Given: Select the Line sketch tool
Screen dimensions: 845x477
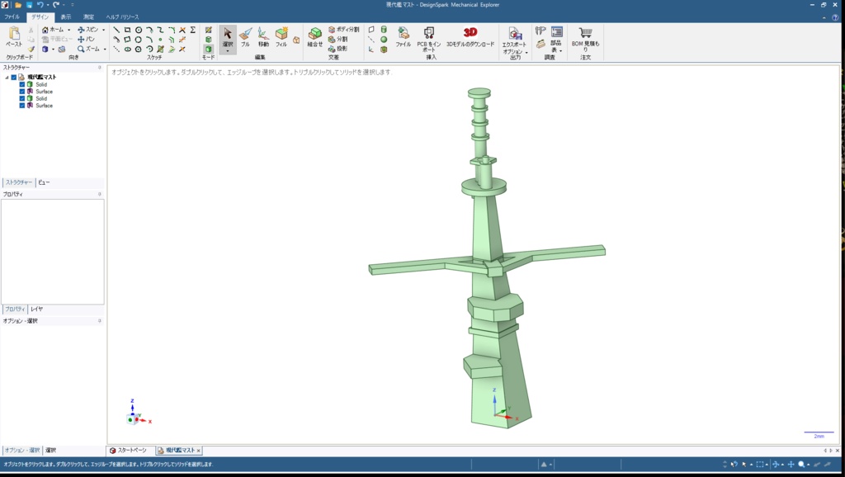Looking at the screenshot, I should point(116,31).
